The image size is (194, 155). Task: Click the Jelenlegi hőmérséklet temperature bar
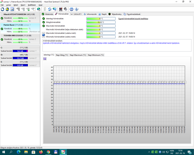pos(101,19)
